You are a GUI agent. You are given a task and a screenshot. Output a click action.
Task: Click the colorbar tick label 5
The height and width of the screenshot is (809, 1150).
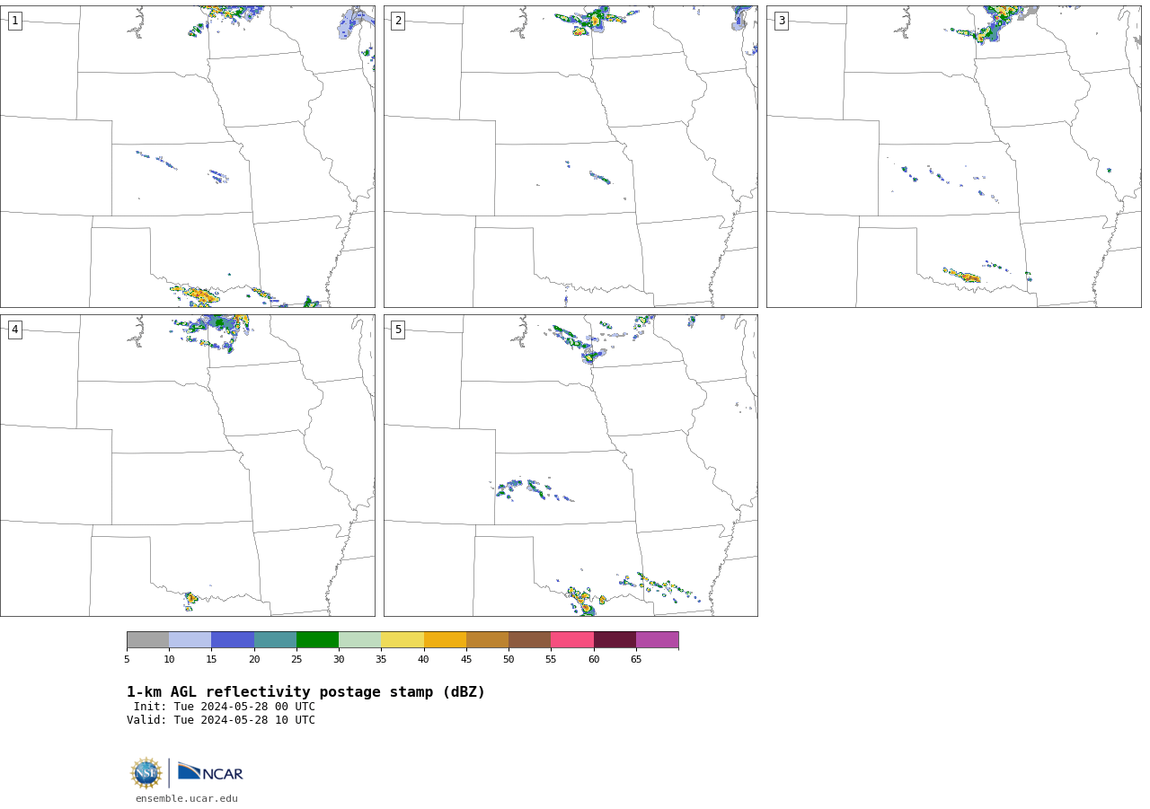click(x=127, y=659)
